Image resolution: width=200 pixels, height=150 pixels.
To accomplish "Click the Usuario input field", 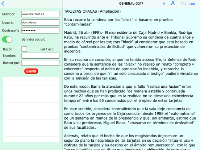I will click(x=41, y=22).
